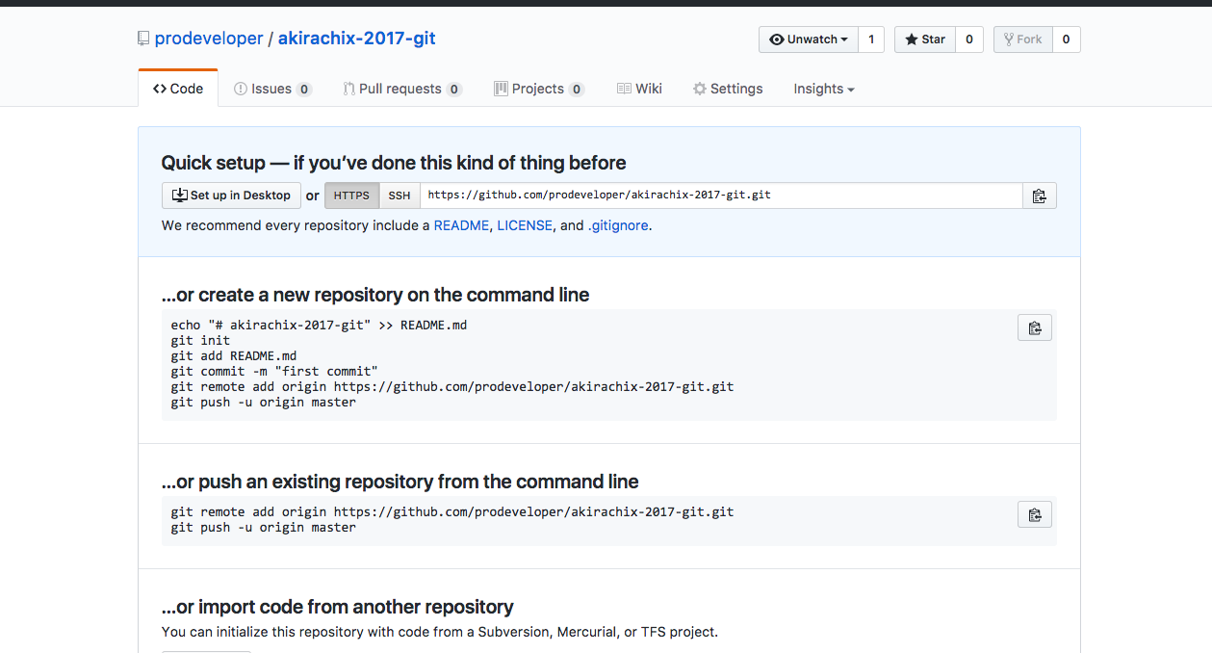Copy the push existing repository commands
Image resolution: width=1212 pixels, height=653 pixels.
1034,514
